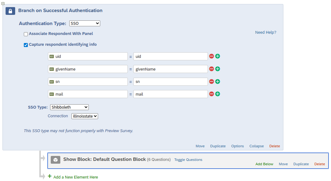Click the green plus icon on the uid row

(217, 56)
